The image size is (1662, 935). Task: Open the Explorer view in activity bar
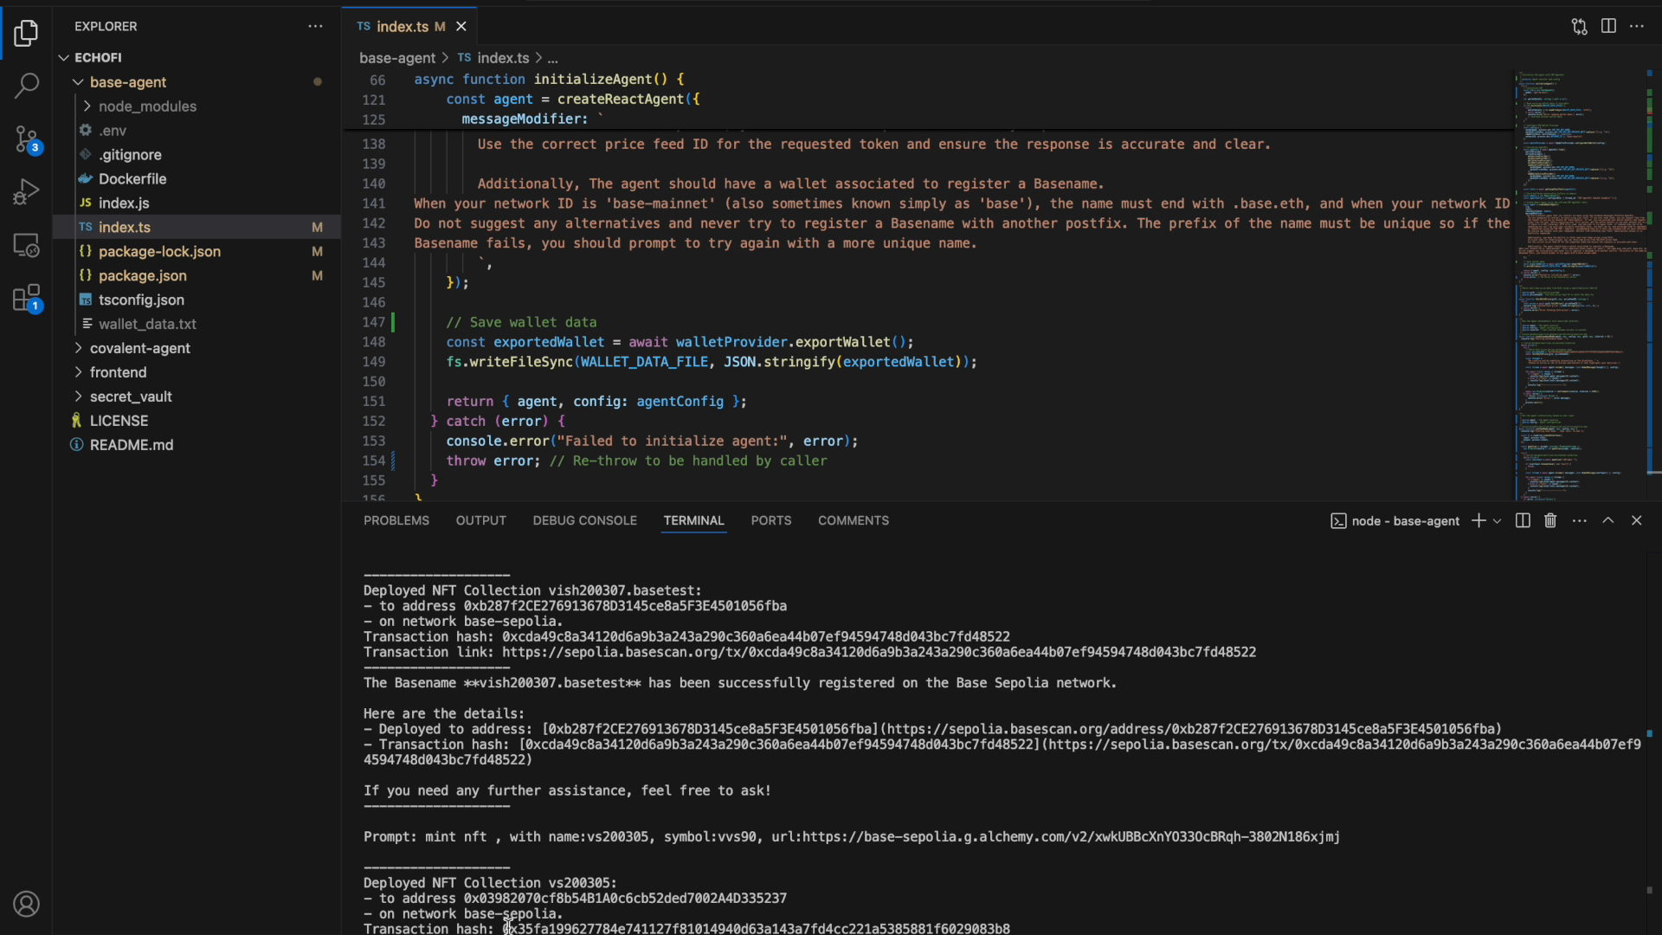pyautogui.click(x=26, y=34)
